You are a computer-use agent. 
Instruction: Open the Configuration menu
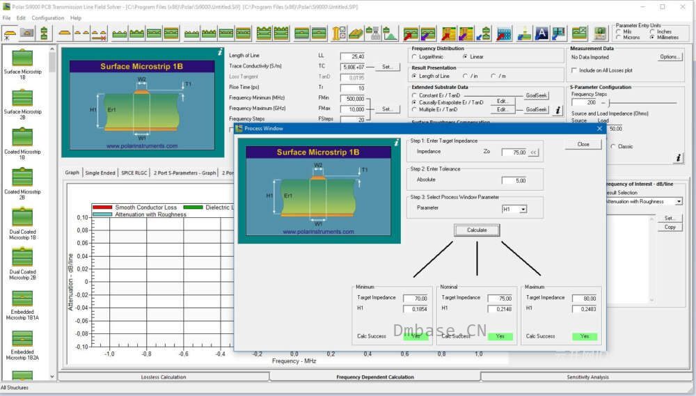pyautogui.click(x=48, y=18)
